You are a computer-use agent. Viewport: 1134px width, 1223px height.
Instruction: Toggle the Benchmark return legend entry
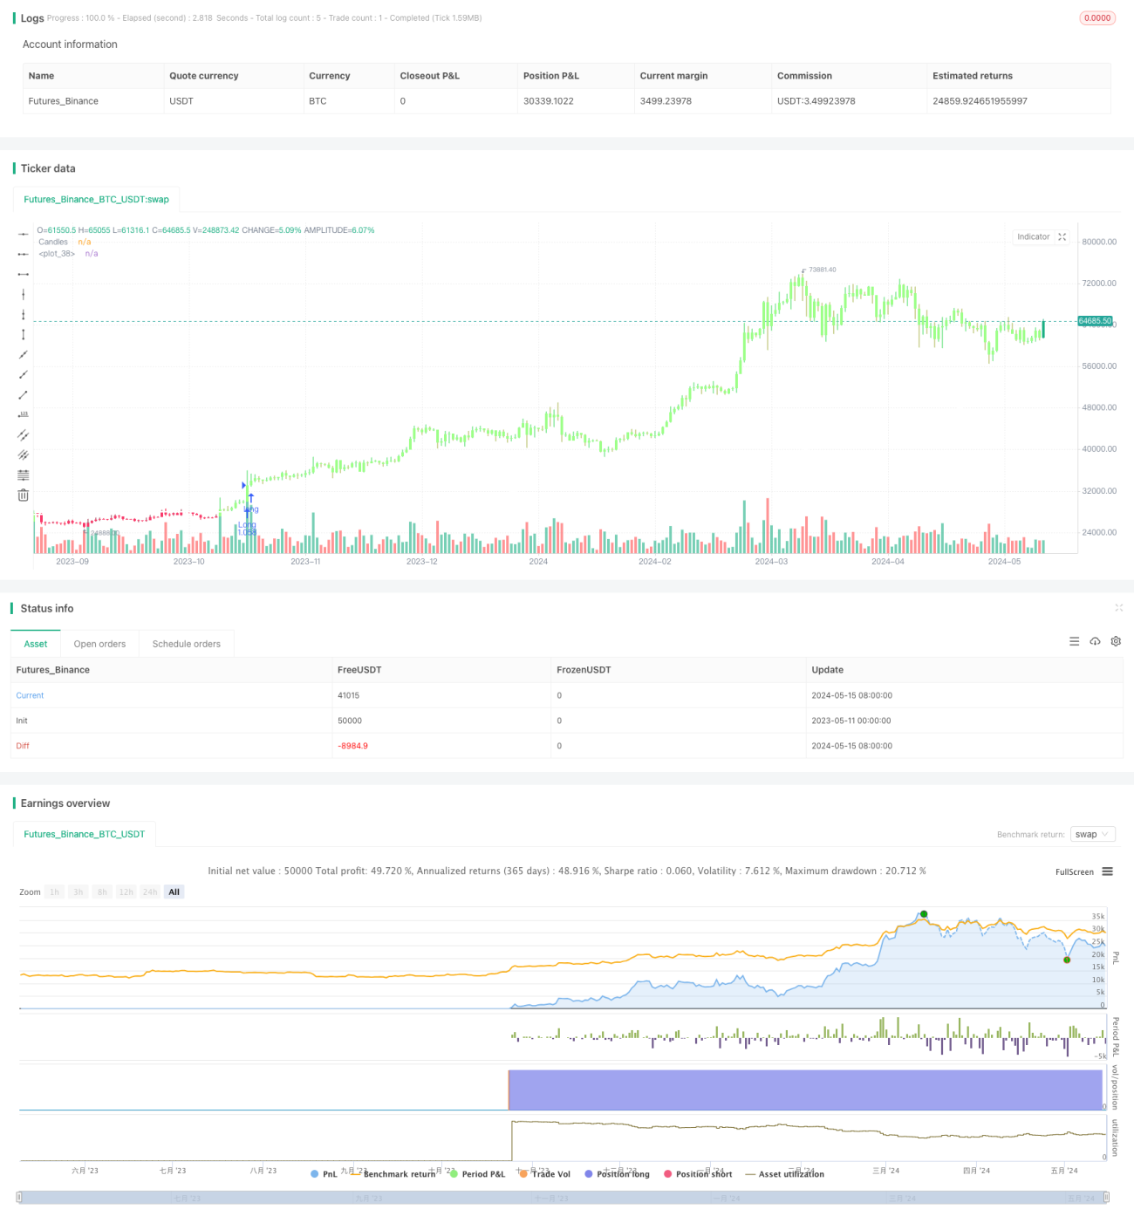click(393, 1174)
